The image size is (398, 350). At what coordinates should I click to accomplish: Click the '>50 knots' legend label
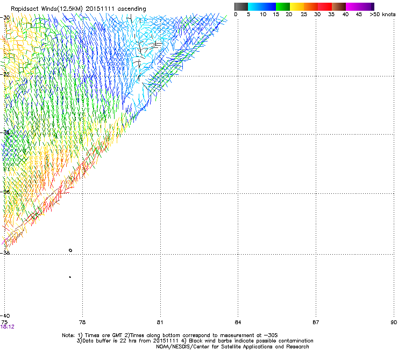click(x=382, y=15)
